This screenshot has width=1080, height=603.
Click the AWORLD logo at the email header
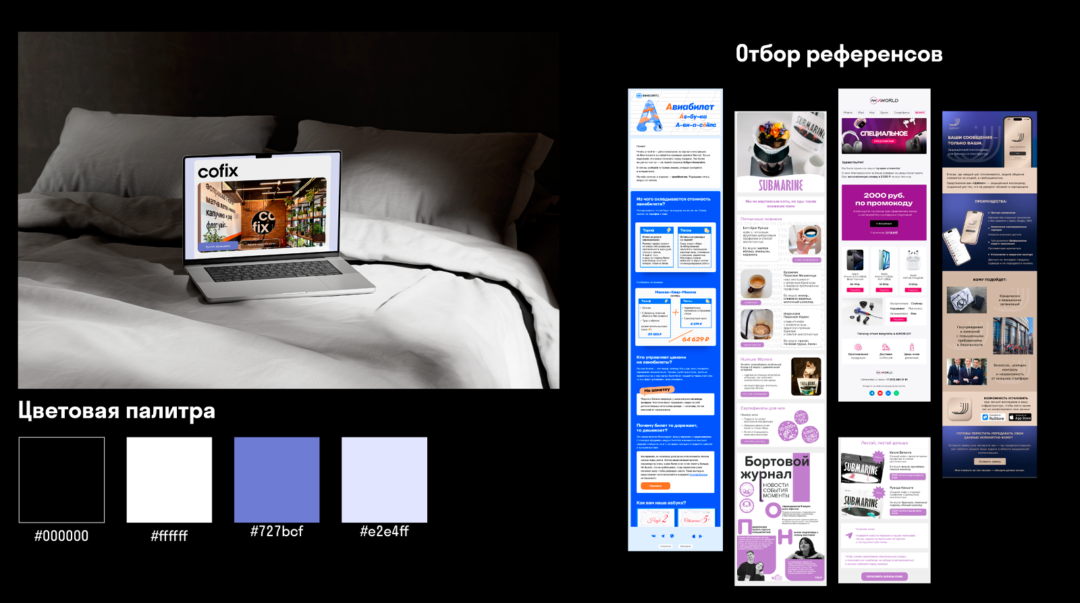[884, 100]
